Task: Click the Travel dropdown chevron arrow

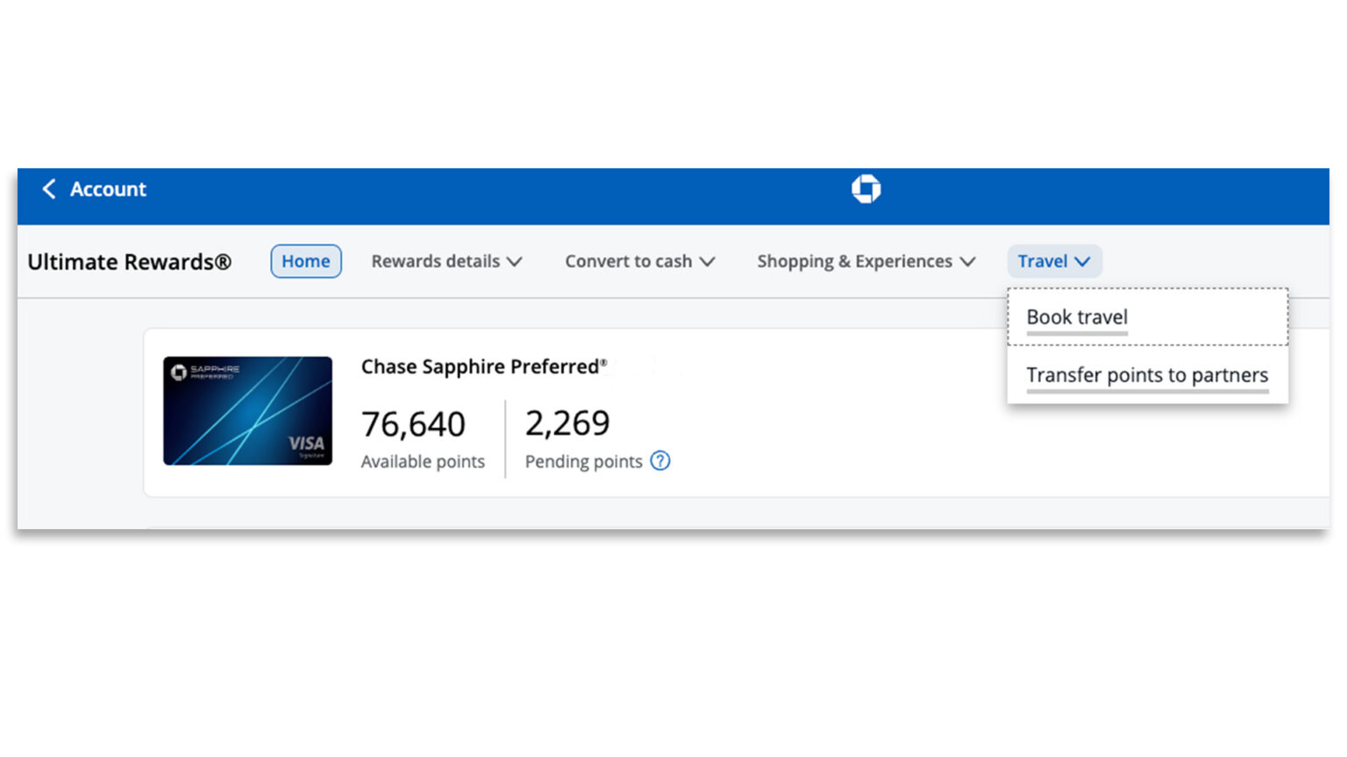Action: (x=1082, y=261)
